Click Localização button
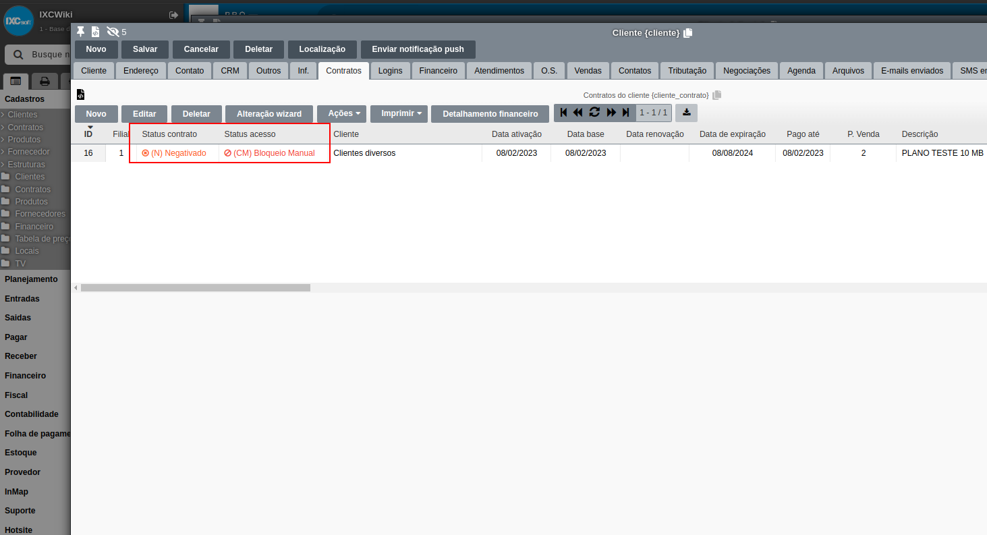987x535 pixels. tap(322, 49)
